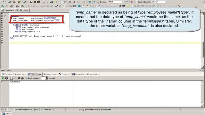This screenshot has width=205, height=115.
Task: Click the SYSTEM@localhost connection status text
Action: [26, 110]
